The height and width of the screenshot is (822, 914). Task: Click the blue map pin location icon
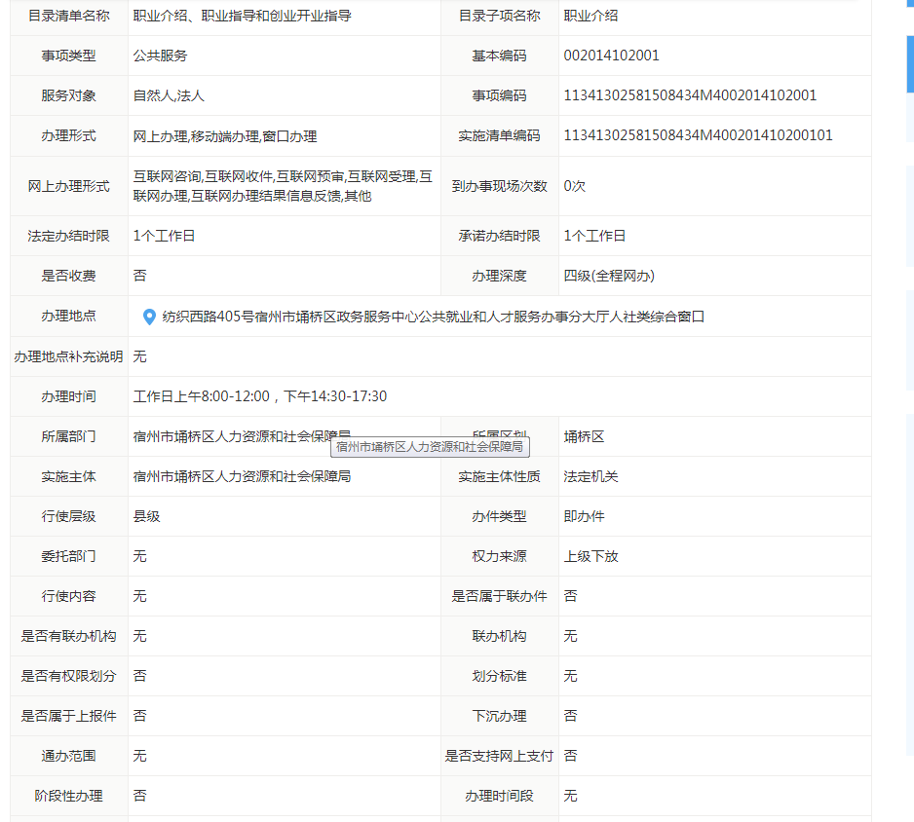point(149,317)
